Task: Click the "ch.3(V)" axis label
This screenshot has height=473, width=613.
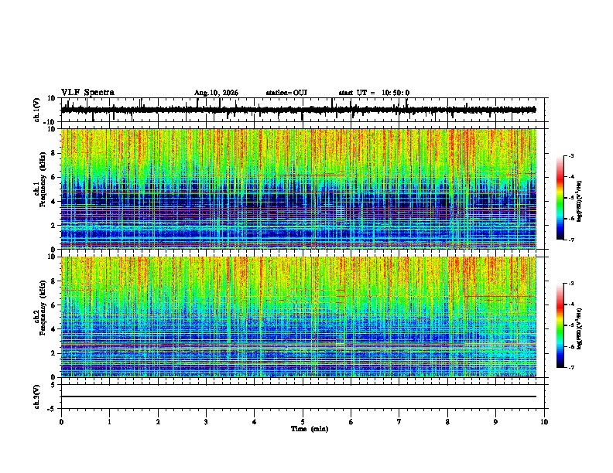Action: coord(37,396)
